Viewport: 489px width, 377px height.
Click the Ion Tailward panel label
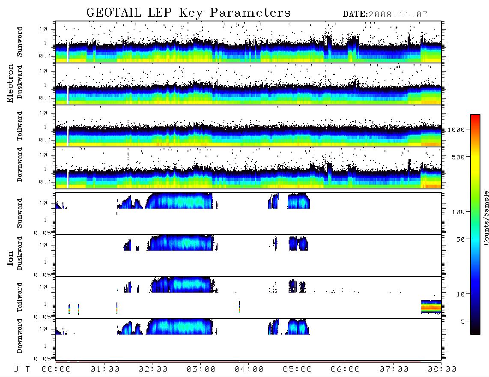point(20,297)
